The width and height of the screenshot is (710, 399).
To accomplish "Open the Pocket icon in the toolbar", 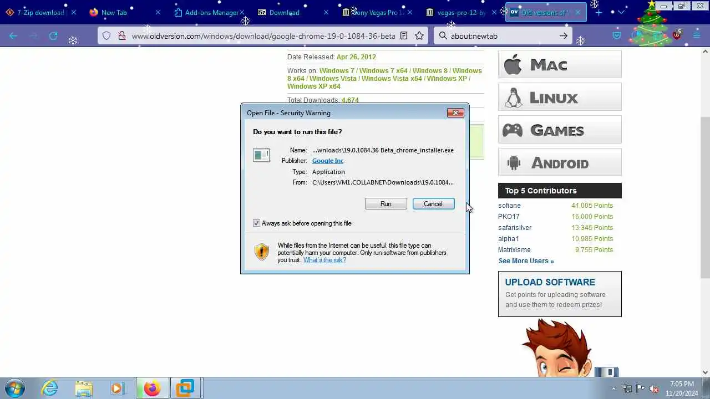I will tap(617, 35).
